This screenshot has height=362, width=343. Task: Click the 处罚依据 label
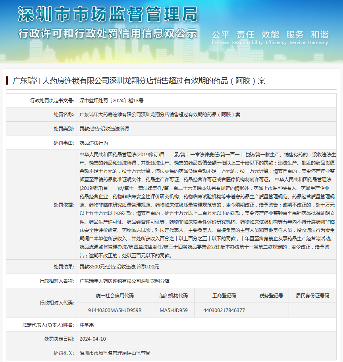pos(64,205)
